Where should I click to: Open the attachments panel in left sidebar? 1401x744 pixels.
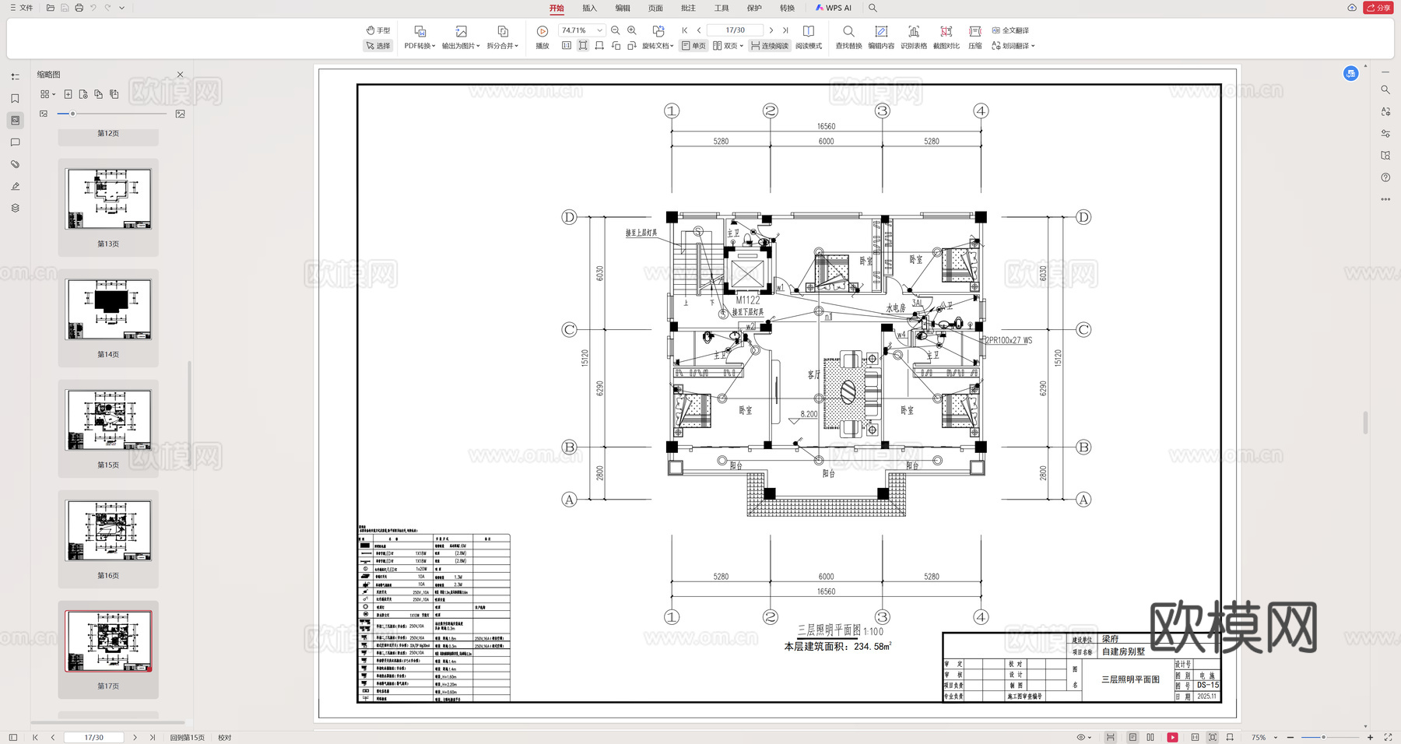(15, 164)
